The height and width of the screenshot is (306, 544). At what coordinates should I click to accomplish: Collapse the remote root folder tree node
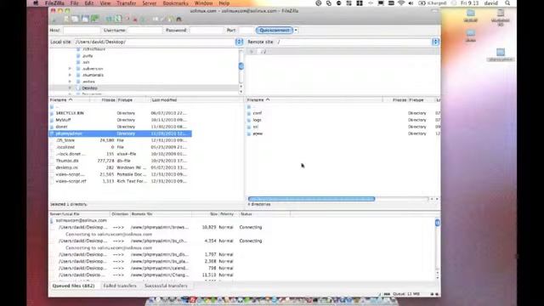click(252, 52)
